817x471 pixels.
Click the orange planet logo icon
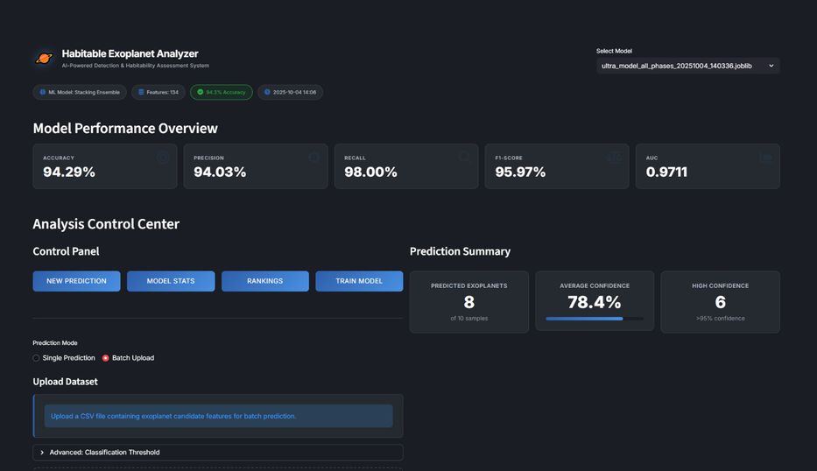(44, 59)
